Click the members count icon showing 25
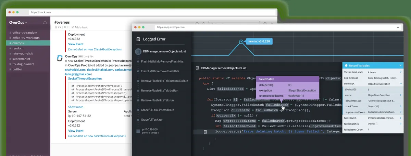The image size is (411, 156). pyautogui.click(x=58, y=27)
